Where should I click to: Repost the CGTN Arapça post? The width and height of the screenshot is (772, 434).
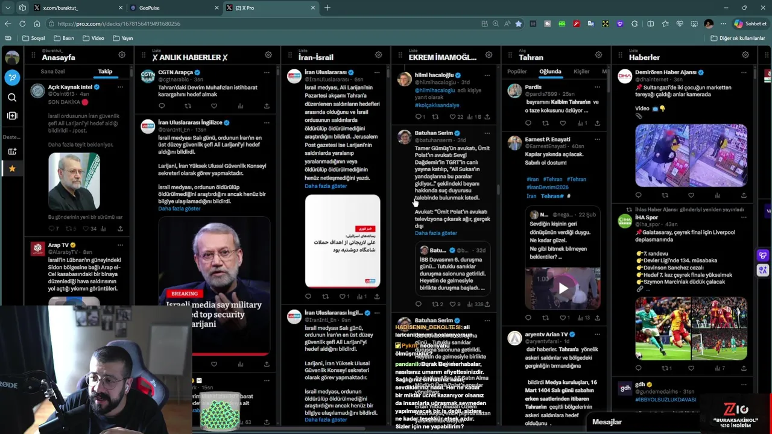[188, 106]
